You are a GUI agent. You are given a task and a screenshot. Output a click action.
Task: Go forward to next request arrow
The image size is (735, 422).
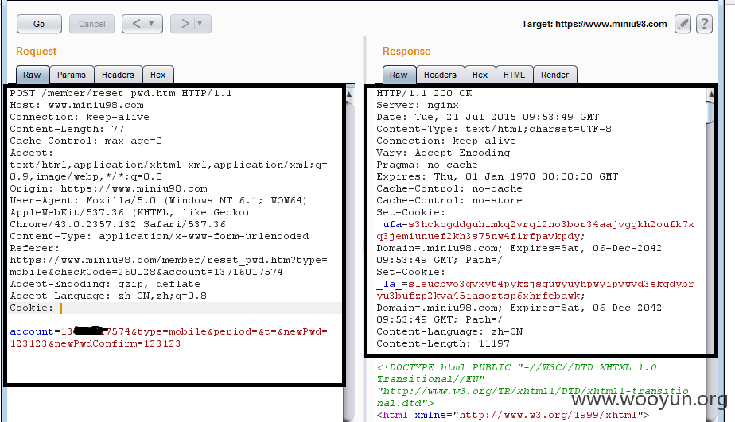point(185,24)
